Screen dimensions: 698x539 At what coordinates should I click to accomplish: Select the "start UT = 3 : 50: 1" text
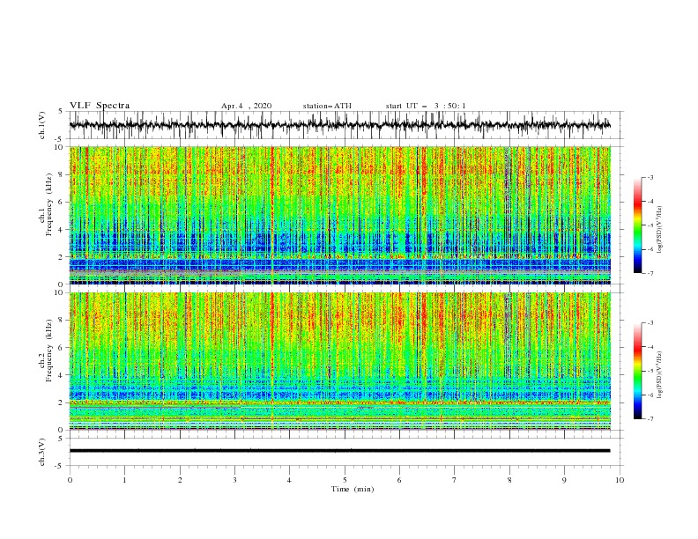tap(426, 106)
